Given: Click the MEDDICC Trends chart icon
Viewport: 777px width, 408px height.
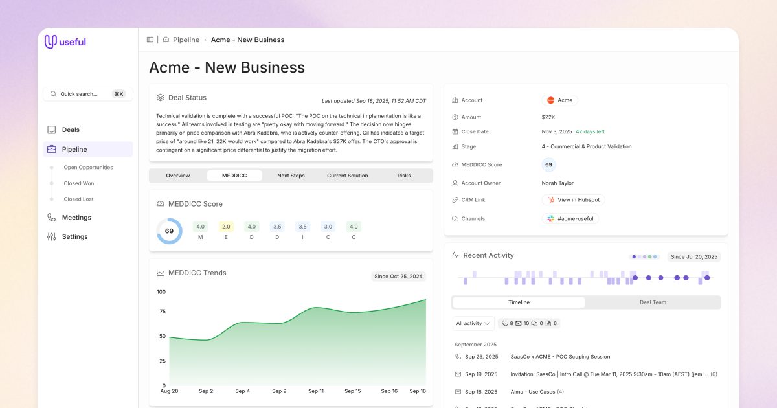Looking at the screenshot, I should (x=161, y=273).
